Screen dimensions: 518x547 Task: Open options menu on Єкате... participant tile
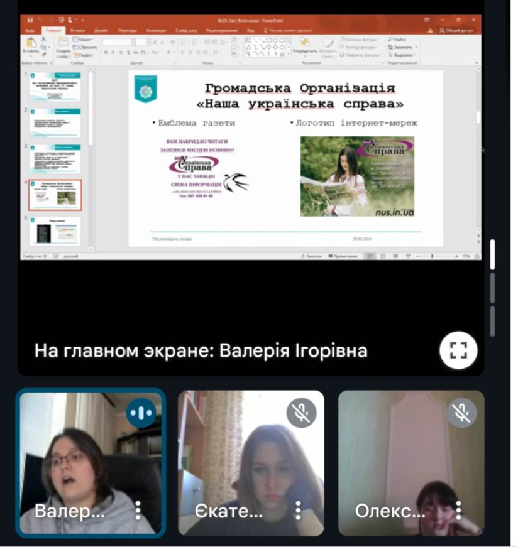(298, 511)
